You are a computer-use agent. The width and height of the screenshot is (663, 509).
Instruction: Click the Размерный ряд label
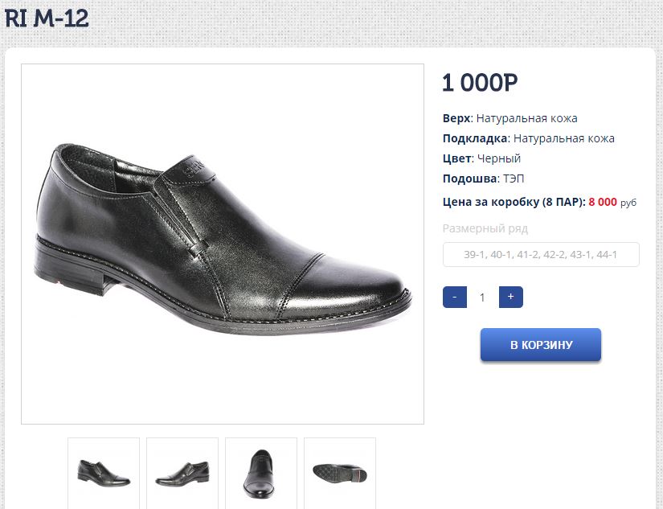[x=485, y=228]
